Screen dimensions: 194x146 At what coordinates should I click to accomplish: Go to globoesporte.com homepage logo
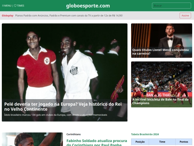pos(88,6)
